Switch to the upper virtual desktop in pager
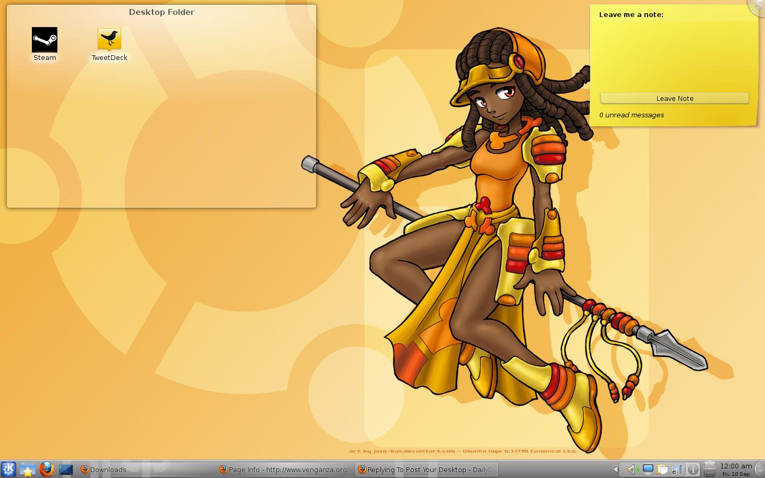765x478 pixels. [710, 465]
